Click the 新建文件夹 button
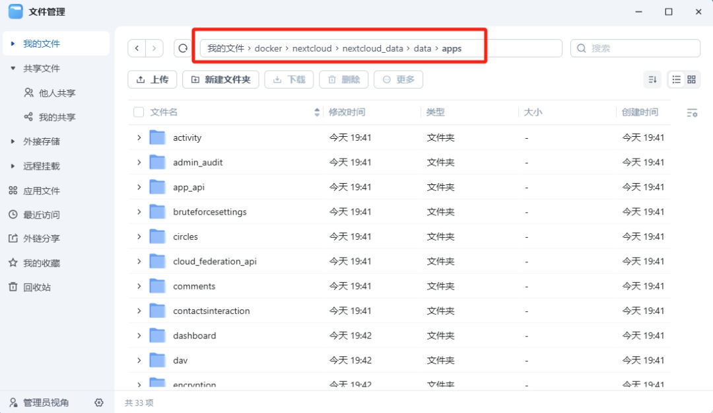 (x=221, y=80)
